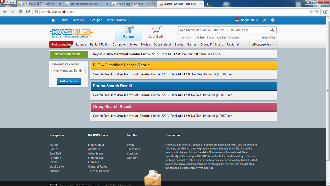The height and width of the screenshot is (186, 330).
Task: Click the Indonesian flag icon
Action: point(237,20)
